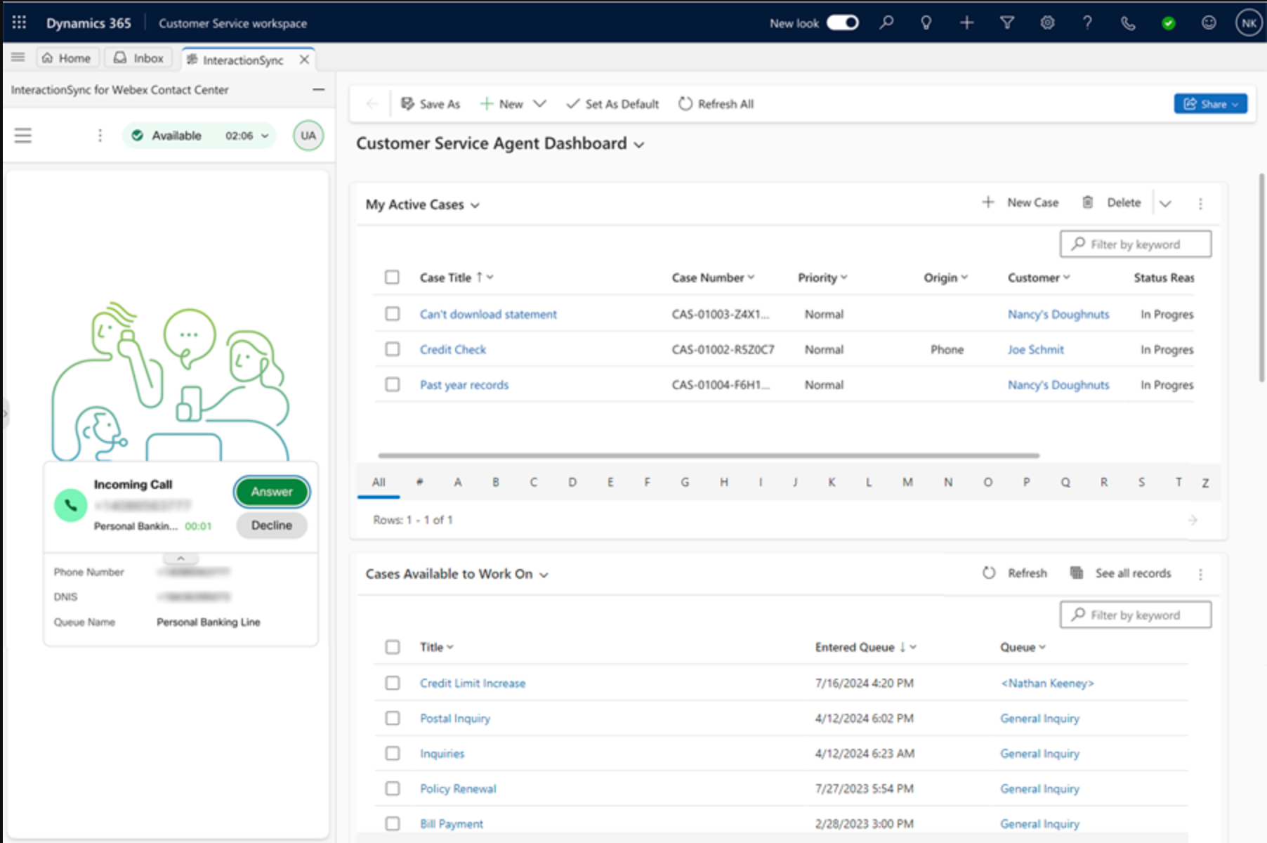The height and width of the screenshot is (843, 1267).
Task: Select all rows in Cases Available list
Action: click(x=392, y=647)
